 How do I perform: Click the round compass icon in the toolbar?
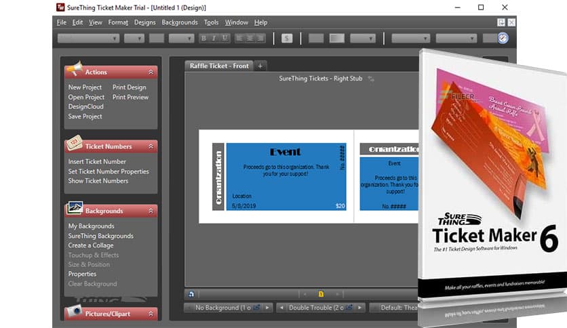[503, 38]
